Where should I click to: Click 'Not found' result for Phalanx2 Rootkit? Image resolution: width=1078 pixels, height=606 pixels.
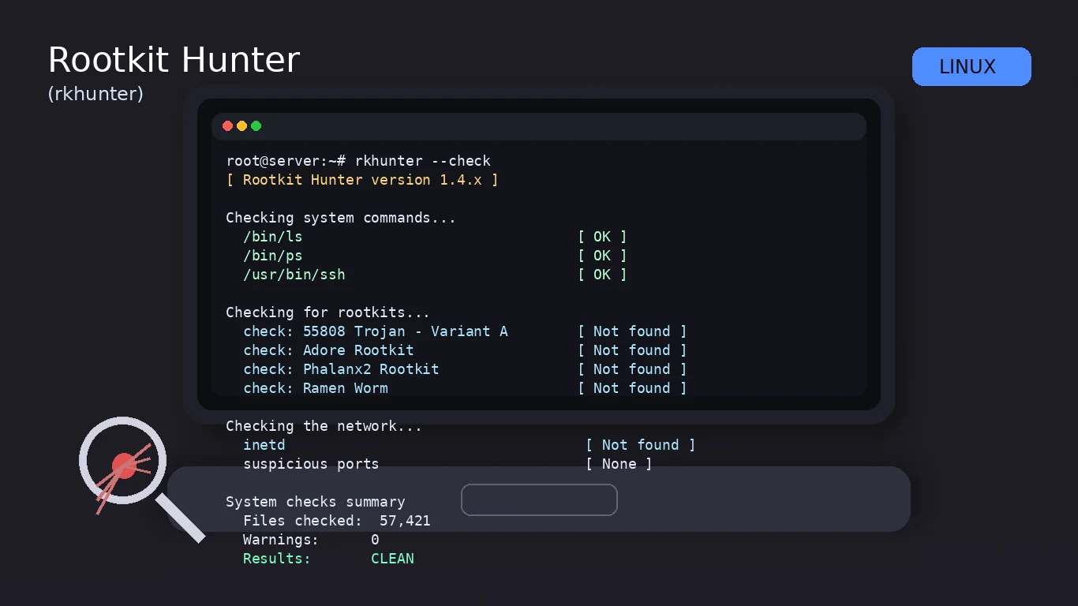[x=632, y=369]
